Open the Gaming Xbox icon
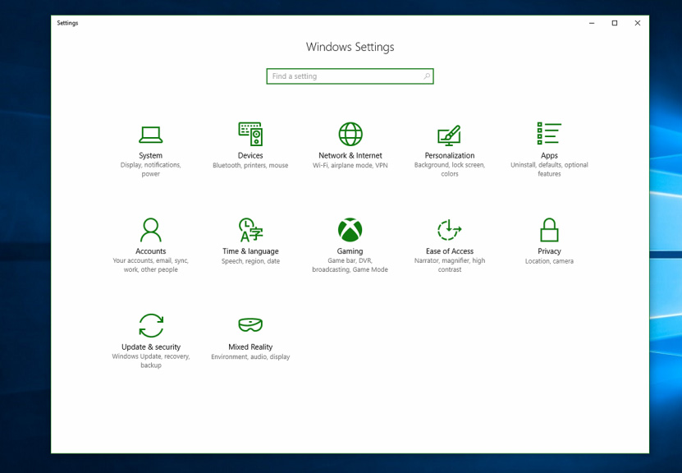682x473 pixels. 350,230
